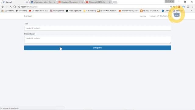Image resolution: width=195 pixels, height=110 pixels.
Task: Switch to the Laravel tab
Action: tap(15, 2)
